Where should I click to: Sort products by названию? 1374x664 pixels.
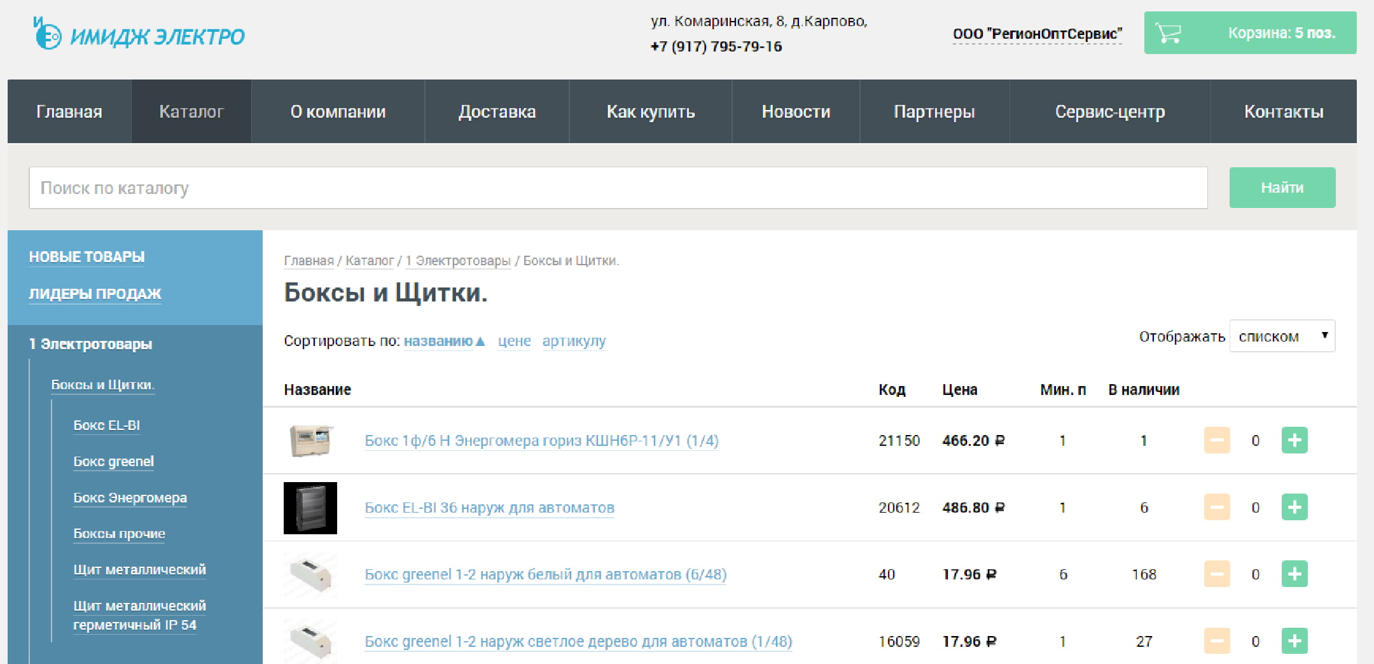point(438,341)
